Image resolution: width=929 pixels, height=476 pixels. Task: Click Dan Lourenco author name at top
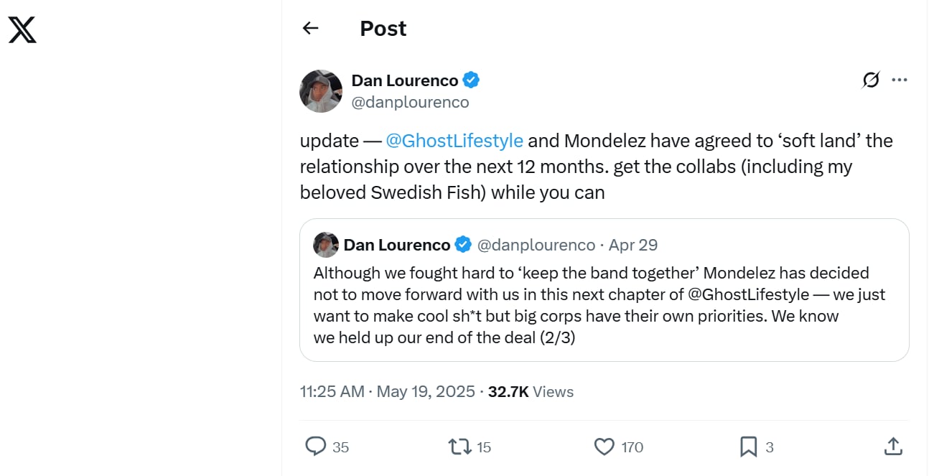[405, 80]
